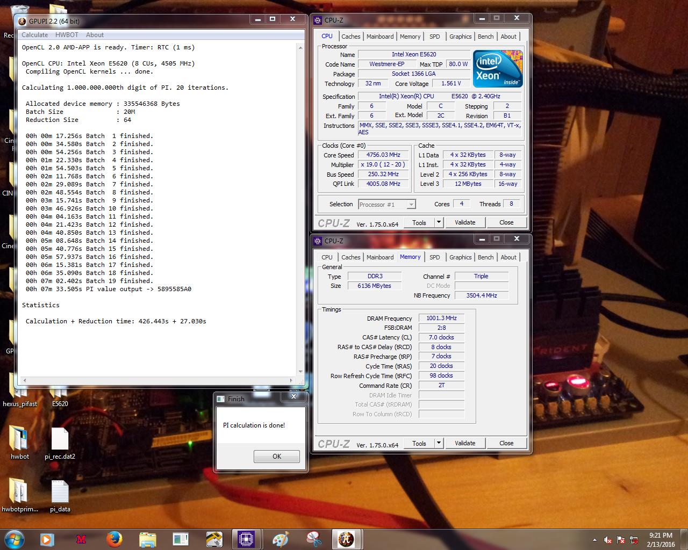Launch Firefox from the taskbar

coord(114,539)
